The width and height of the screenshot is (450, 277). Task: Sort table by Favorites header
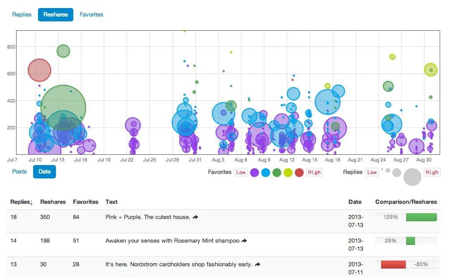click(85, 202)
